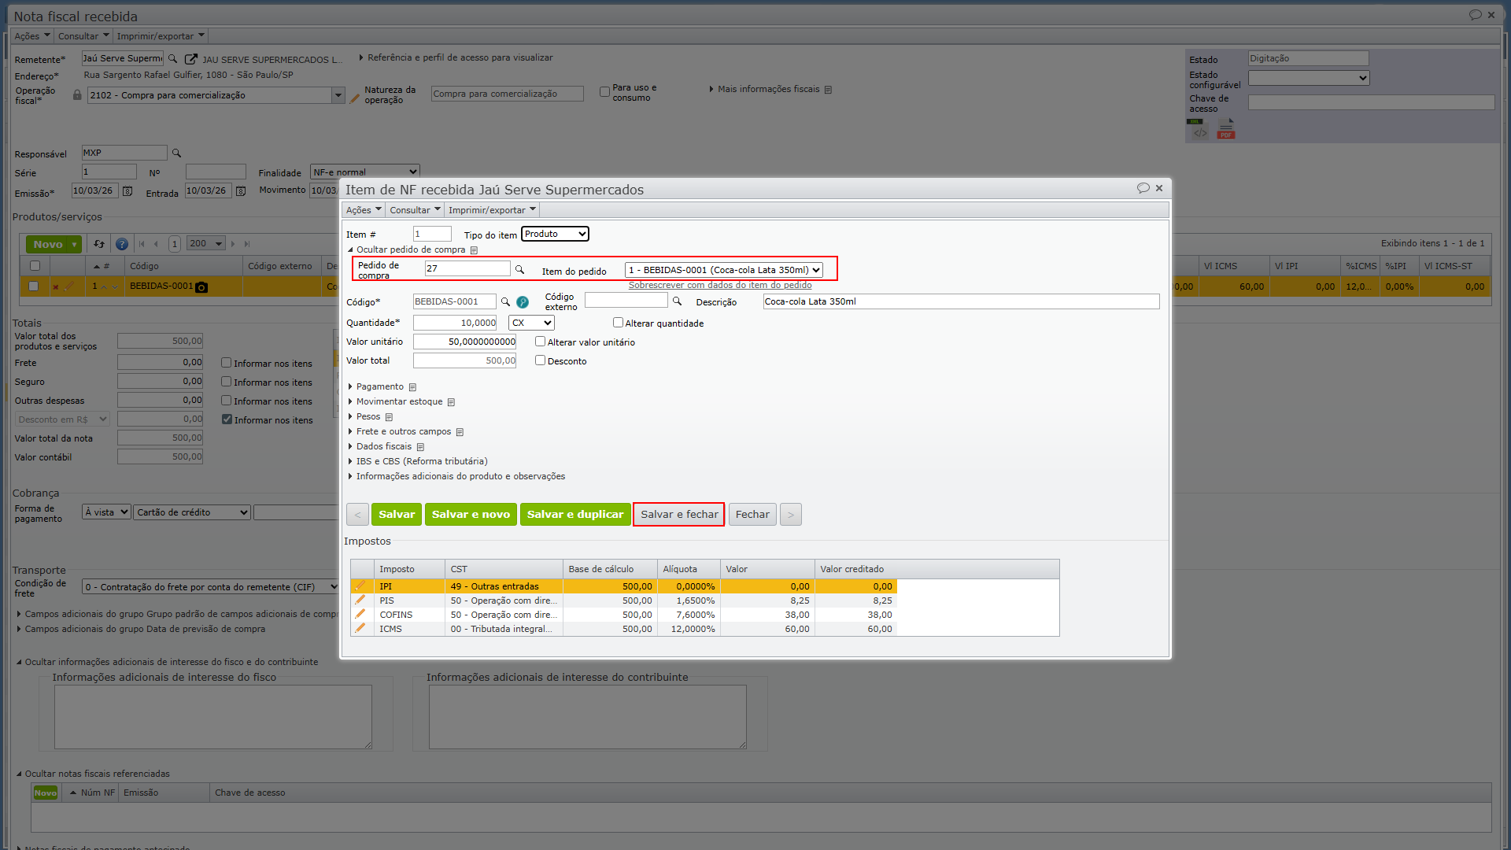1511x850 pixels.
Task: Open blue help icon in the products toolbar
Action: coord(121,244)
